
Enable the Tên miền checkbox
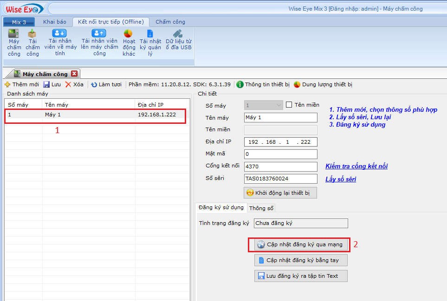[289, 105]
